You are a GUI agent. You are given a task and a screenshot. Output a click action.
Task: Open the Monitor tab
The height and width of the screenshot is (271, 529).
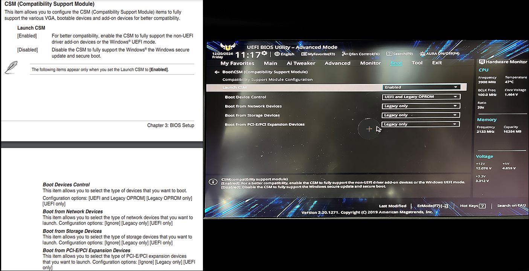[370, 63]
